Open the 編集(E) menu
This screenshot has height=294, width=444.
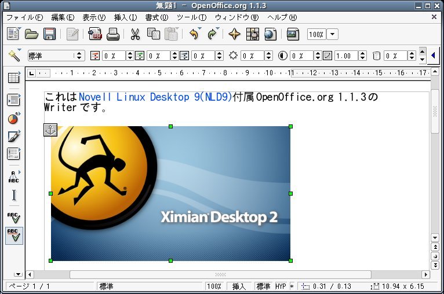(x=63, y=17)
